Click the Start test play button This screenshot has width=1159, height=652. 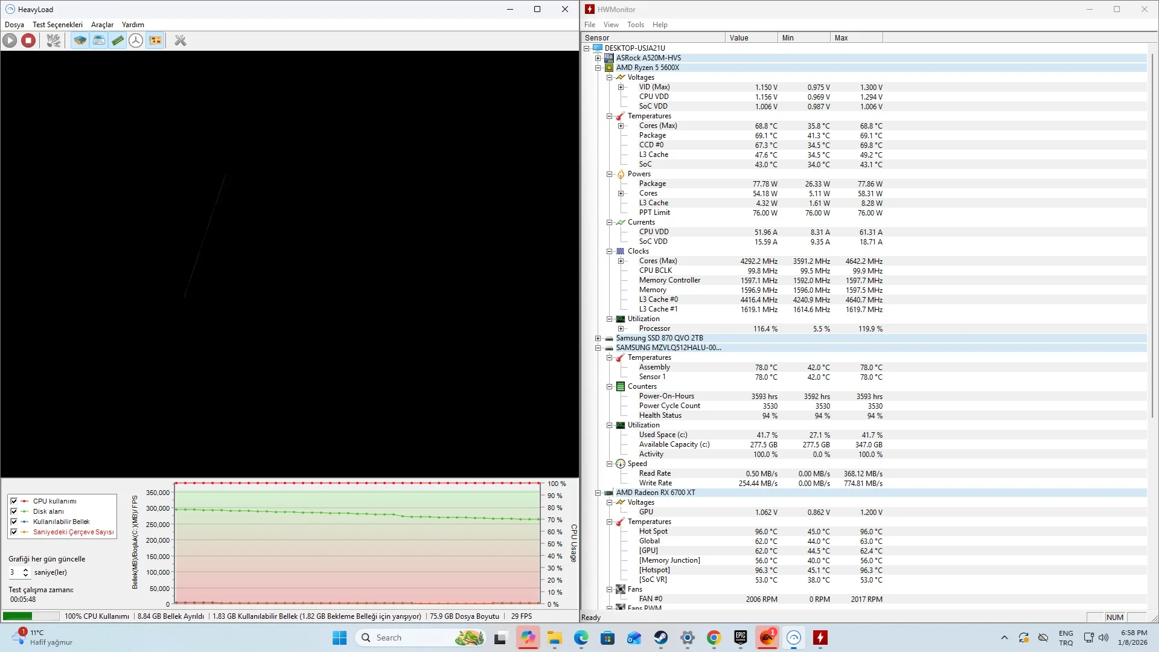coord(10,40)
